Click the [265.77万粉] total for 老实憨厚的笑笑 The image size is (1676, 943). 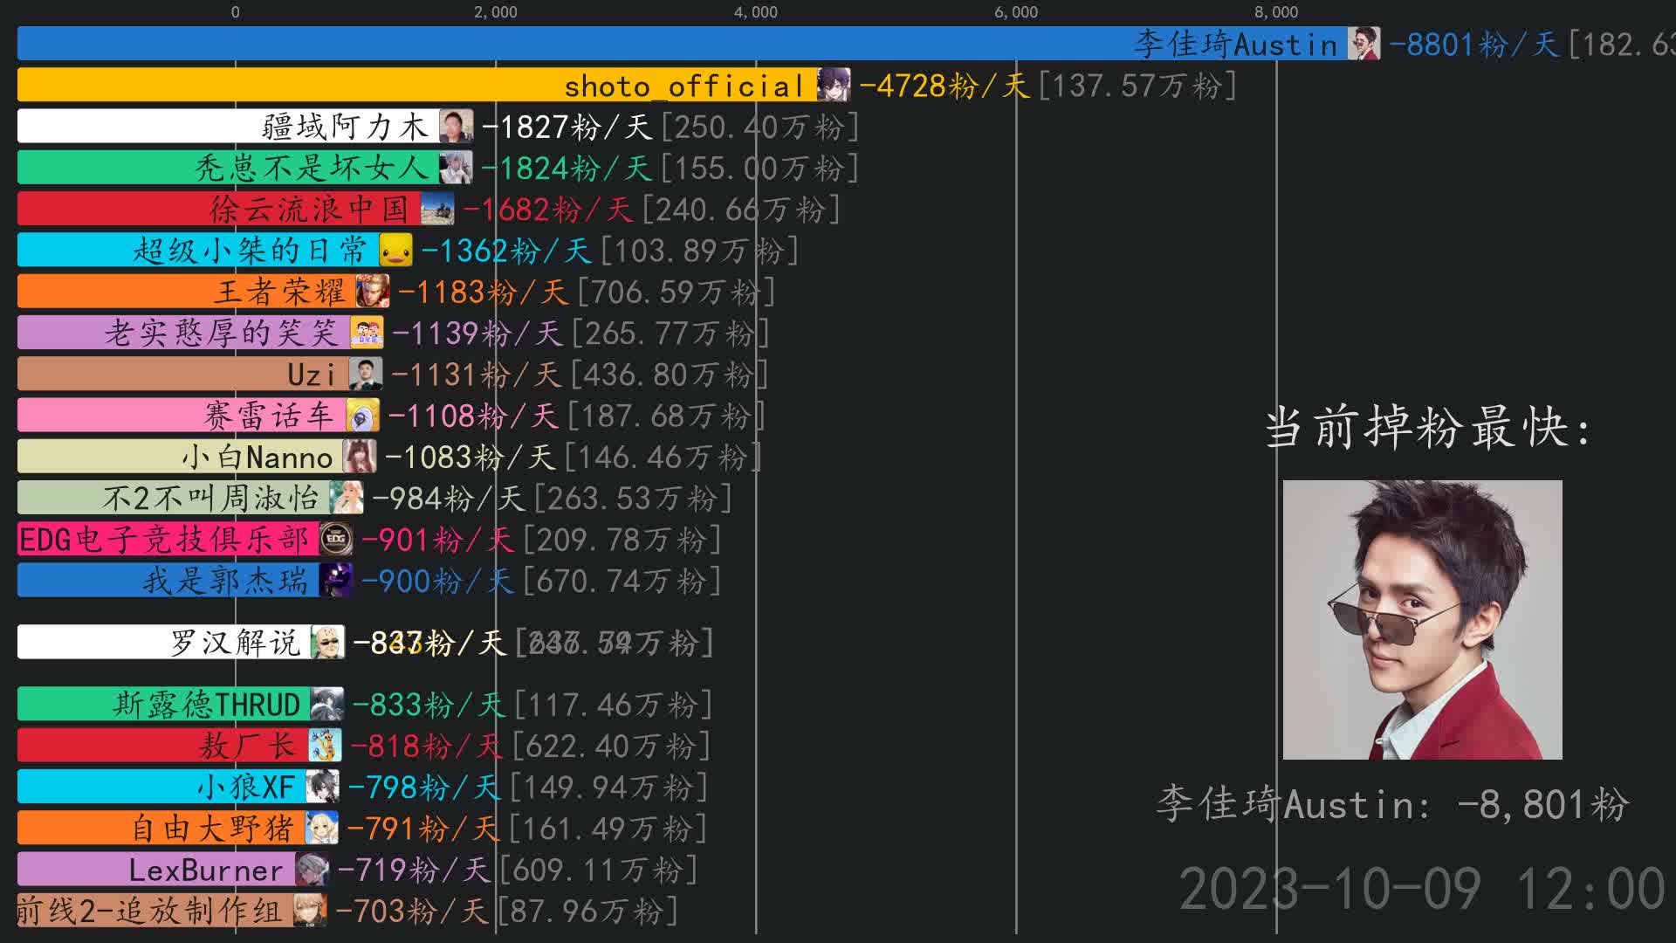[x=670, y=333]
